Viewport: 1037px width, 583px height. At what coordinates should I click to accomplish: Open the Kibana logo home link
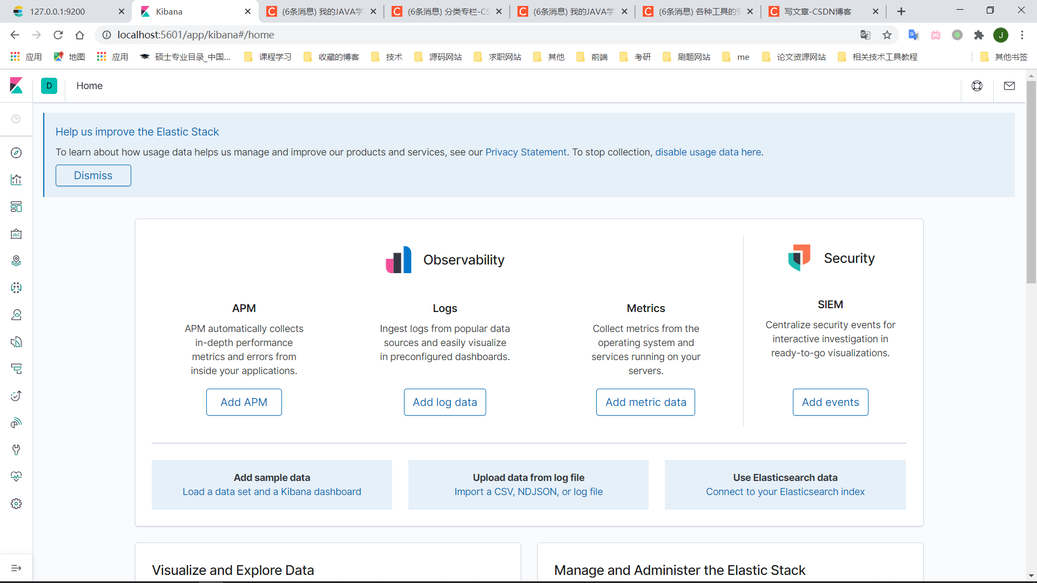16,85
